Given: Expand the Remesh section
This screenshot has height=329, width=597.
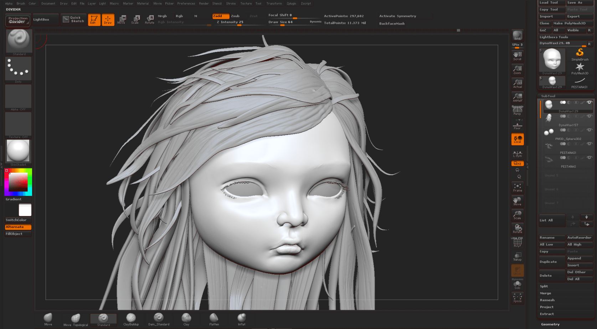Looking at the screenshot, I should click(x=547, y=300).
